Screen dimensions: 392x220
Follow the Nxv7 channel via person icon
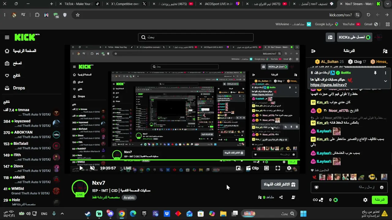pos(293,197)
